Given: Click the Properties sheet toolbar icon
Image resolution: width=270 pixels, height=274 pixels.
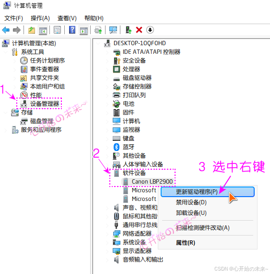Looking at the screenshot, I should click(x=58, y=30).
